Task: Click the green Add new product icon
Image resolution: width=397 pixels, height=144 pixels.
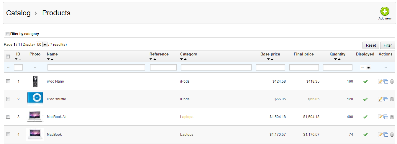Action: 385,12
